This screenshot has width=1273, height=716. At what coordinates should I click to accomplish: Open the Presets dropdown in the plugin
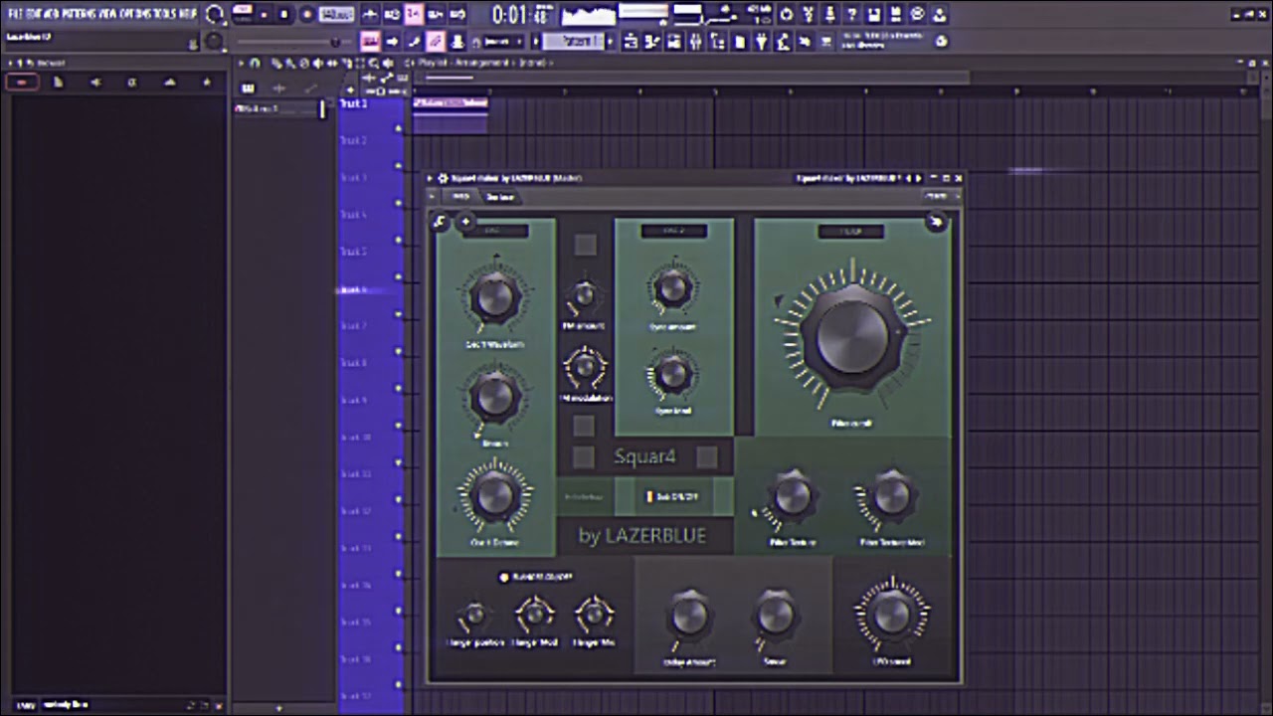(941, 196)
